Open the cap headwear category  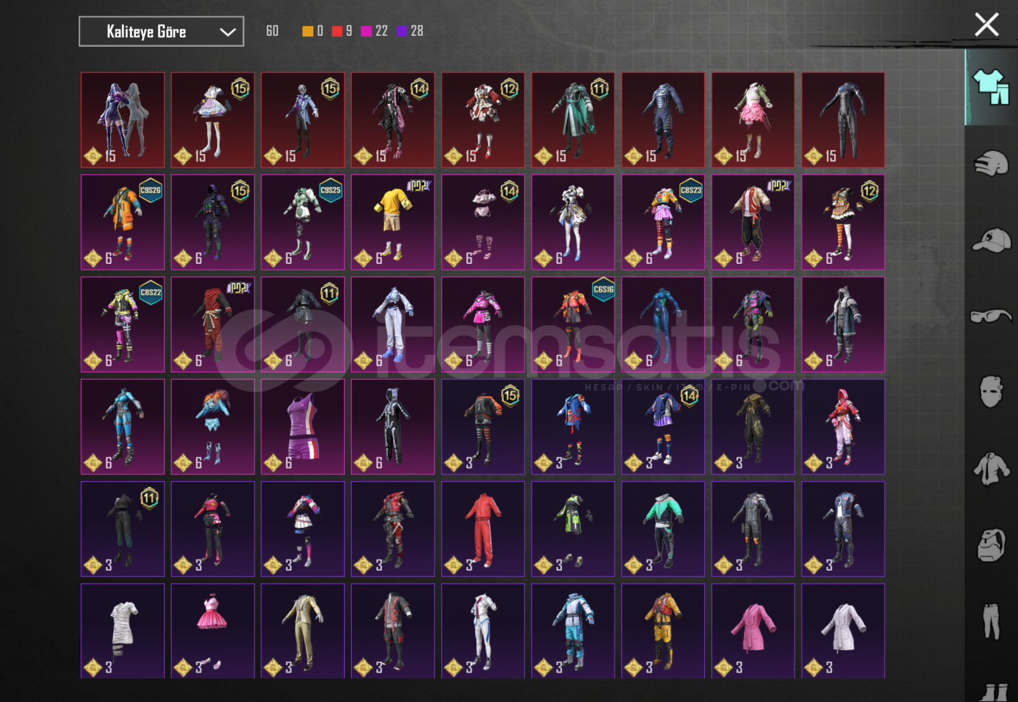click(991, 240)
